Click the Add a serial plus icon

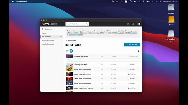pos(42,29)
